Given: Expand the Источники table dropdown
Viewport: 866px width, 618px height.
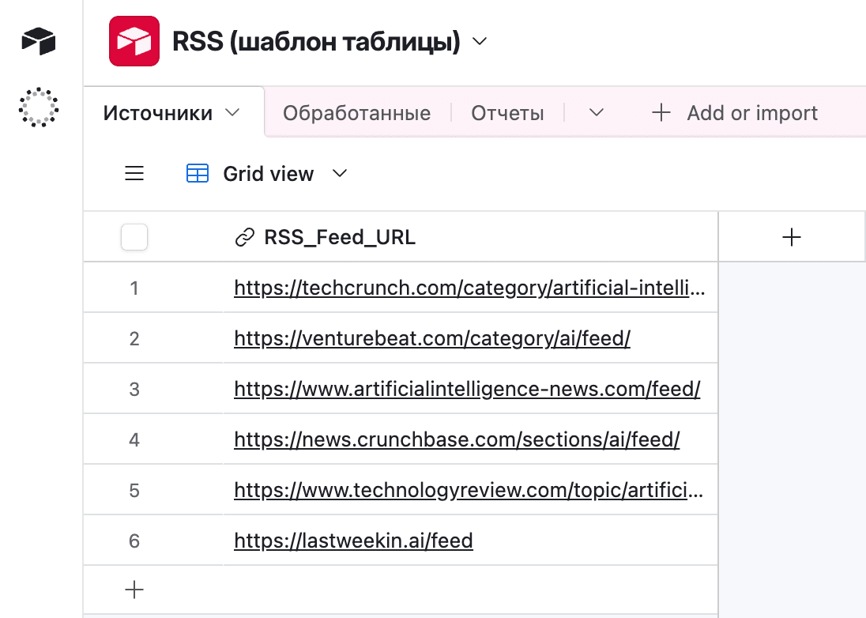Looking at the screenshot, I should (232, 112).
